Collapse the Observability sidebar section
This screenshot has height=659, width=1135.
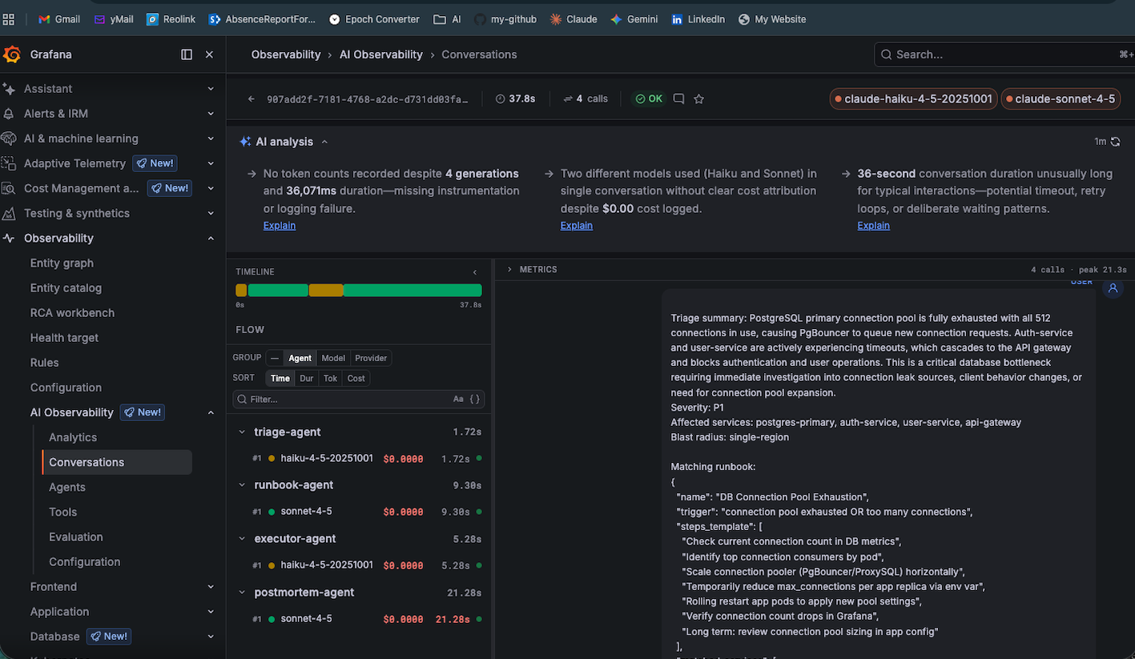[x=211, y=238]
